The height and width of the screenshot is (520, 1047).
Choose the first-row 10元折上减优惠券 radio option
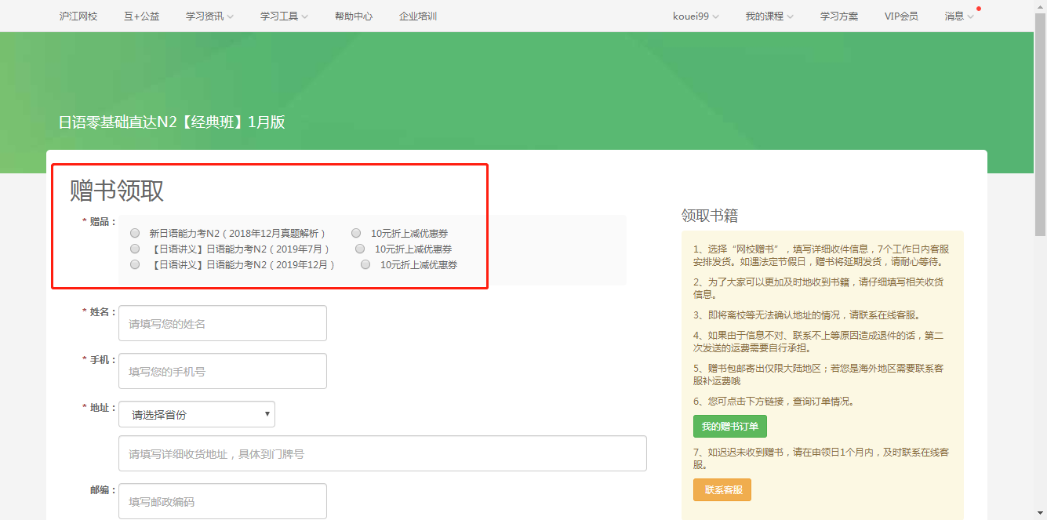pyautogui.click(x=356, y=233)
